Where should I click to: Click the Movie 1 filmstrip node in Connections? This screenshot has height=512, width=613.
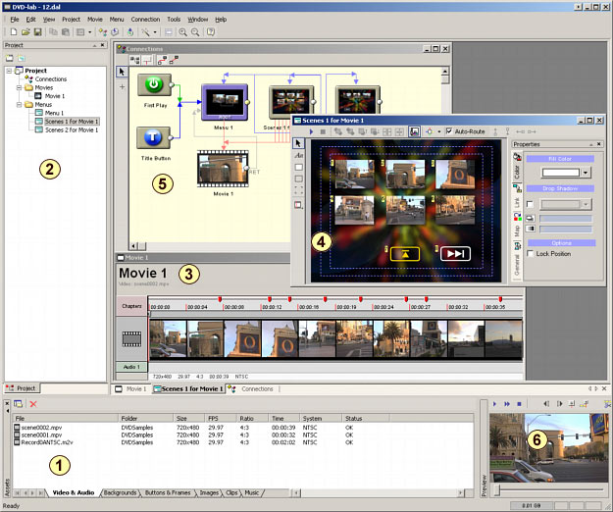coord(223,169)
